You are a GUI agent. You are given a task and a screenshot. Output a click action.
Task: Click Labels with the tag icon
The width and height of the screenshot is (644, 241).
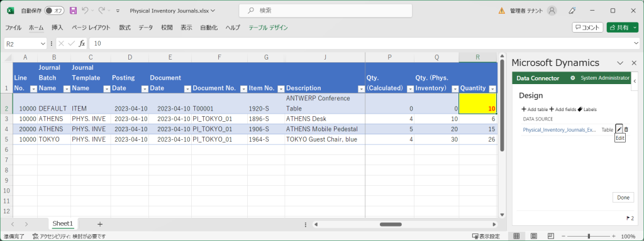click(x=587, y=109)
